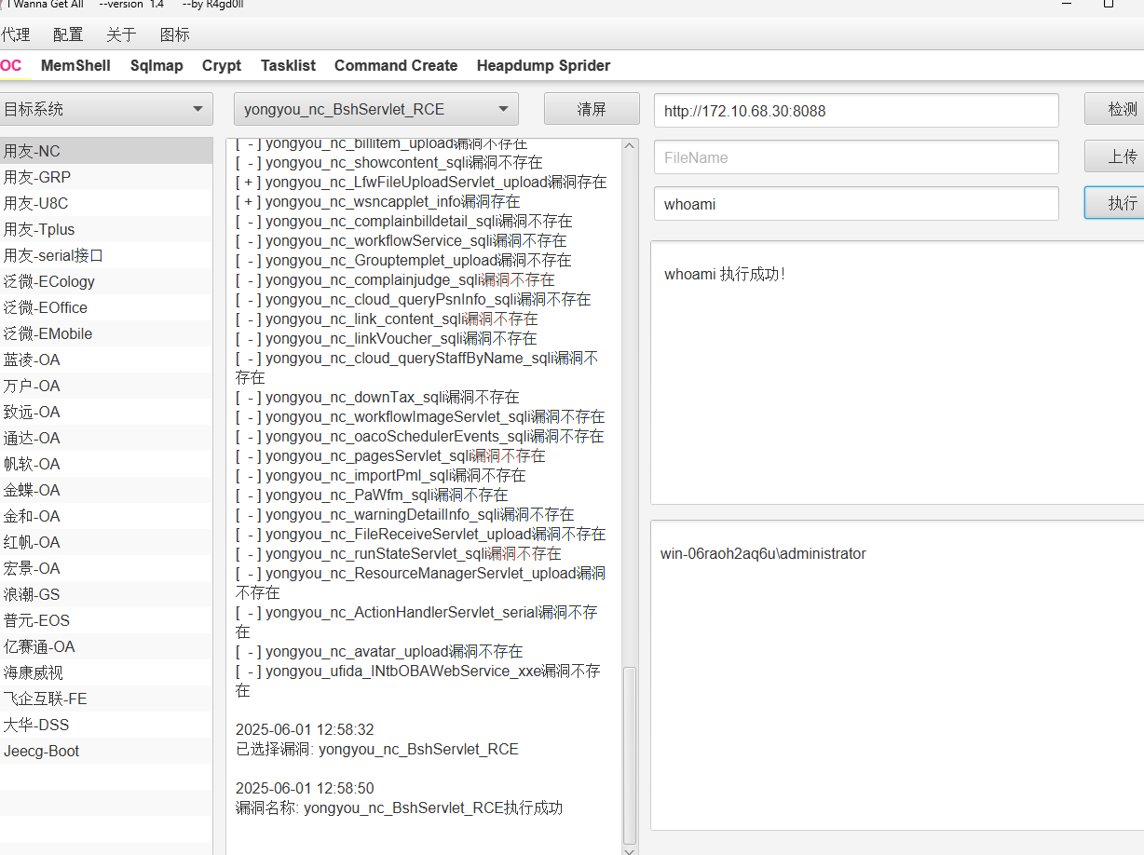This screenshot has height=855, width=1144.
Task: Switch to the MemShell tab
Action: [75, 65]
